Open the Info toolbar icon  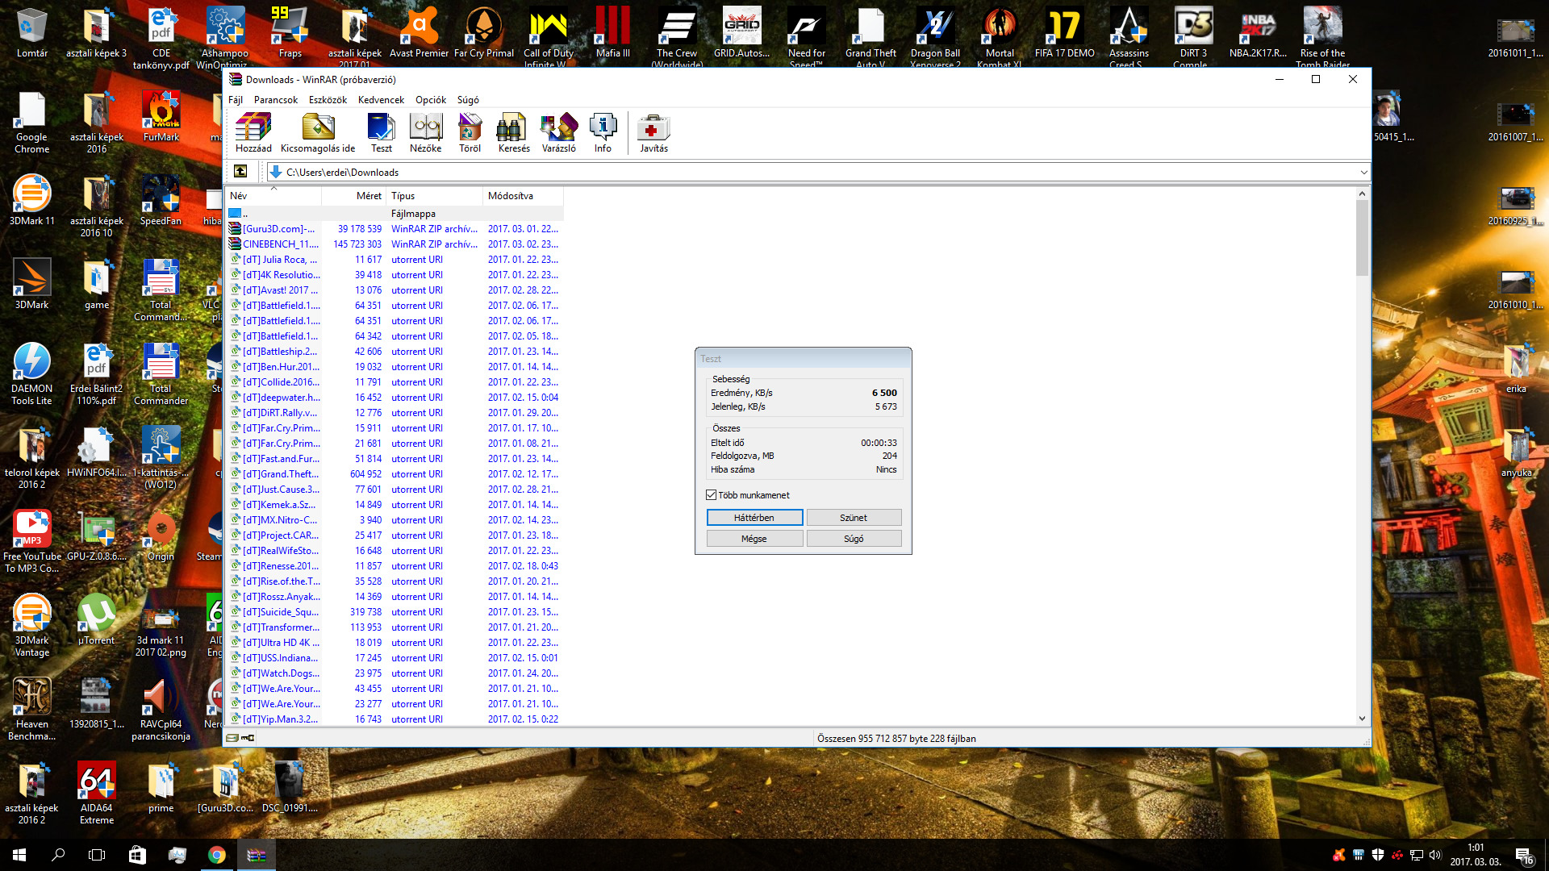pyautogui.click(x=603, y=133)
